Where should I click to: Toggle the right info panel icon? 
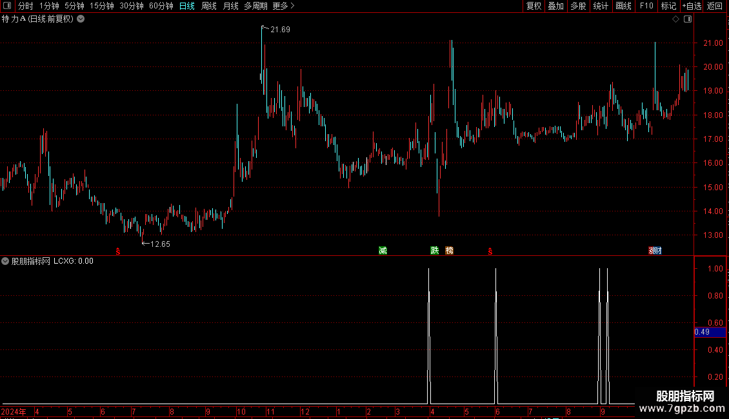click(x=688, y=19)
